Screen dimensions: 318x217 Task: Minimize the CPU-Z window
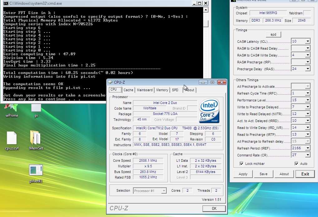tap(203, 82)
